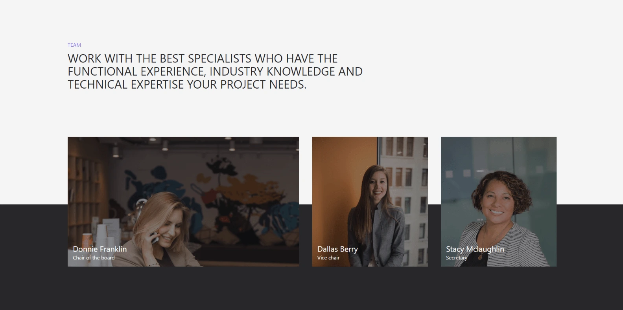Click the 'WORK WITH THE BEST SPECIALISTS' heading line

(203, 58)
